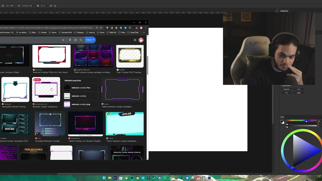This screenshot has width=322, height=181.
Task: Open the Jester Jack Canva overlay thumbnail
Action: 125,124
